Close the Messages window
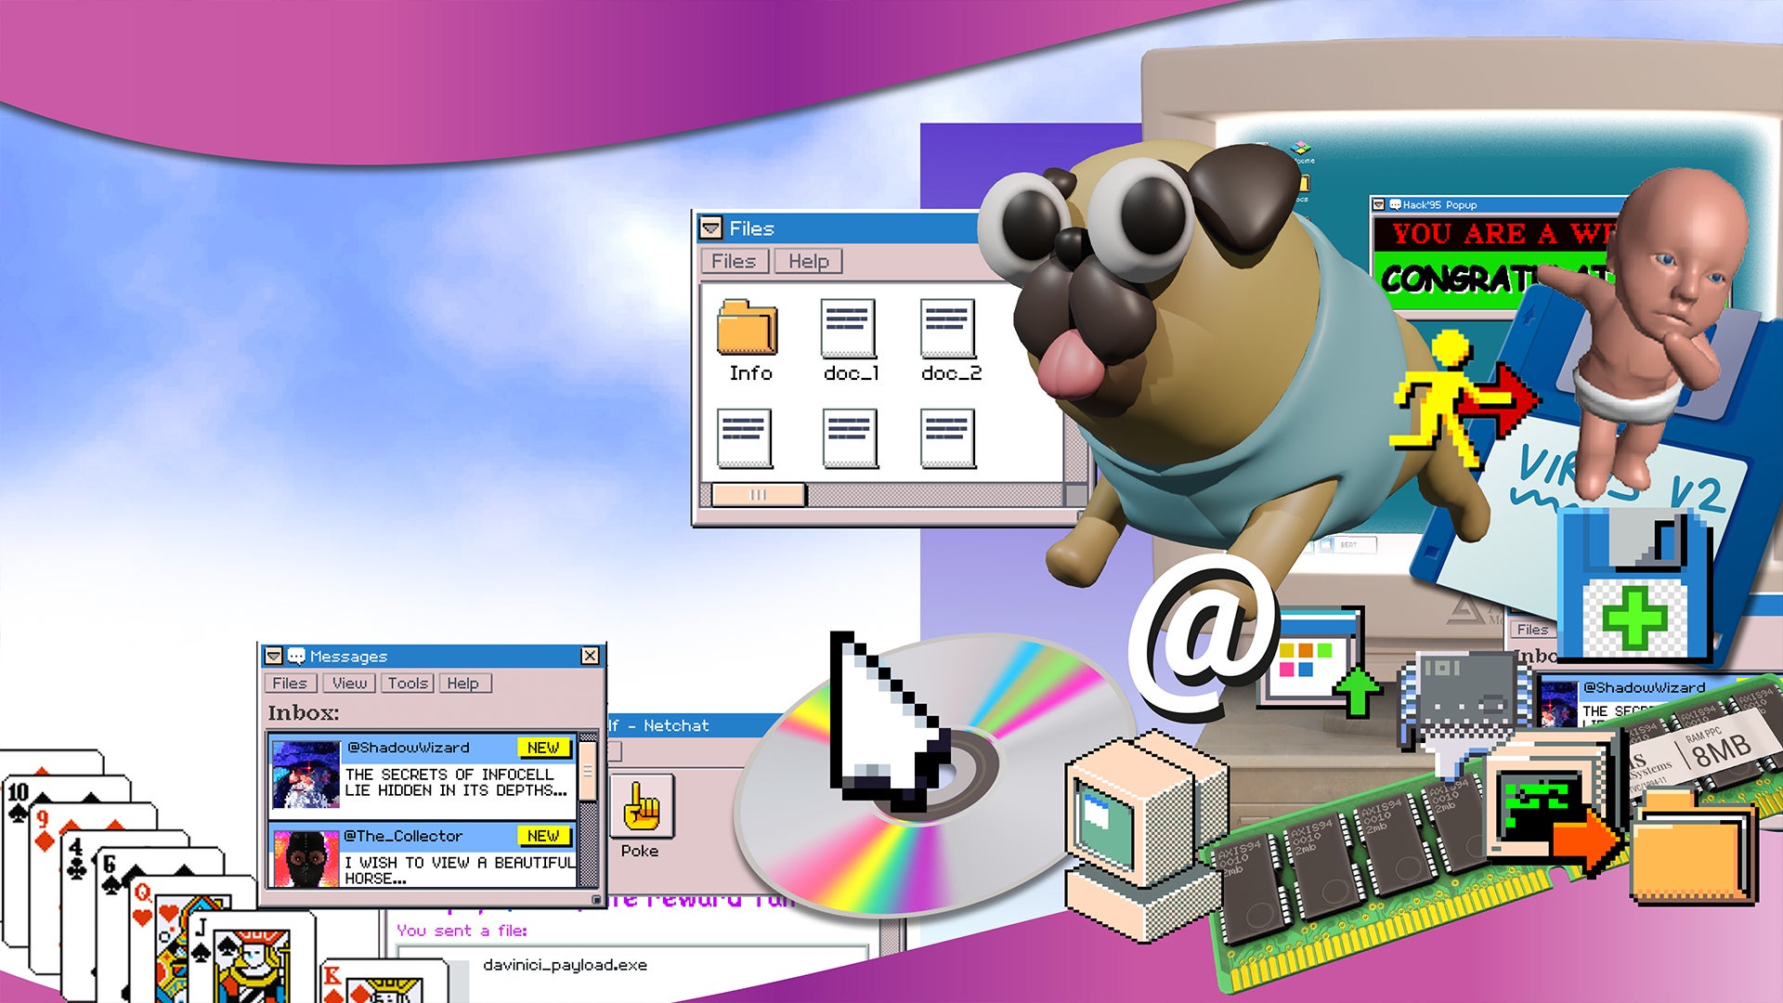The image size is (1783, 1003). (x=590, y=656)
